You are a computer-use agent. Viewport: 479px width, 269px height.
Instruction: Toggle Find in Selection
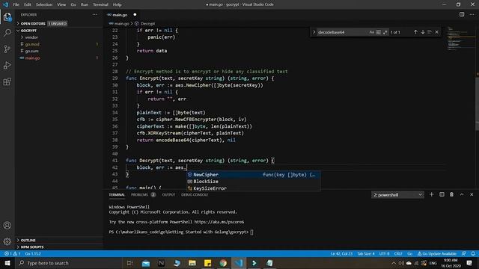430,32
